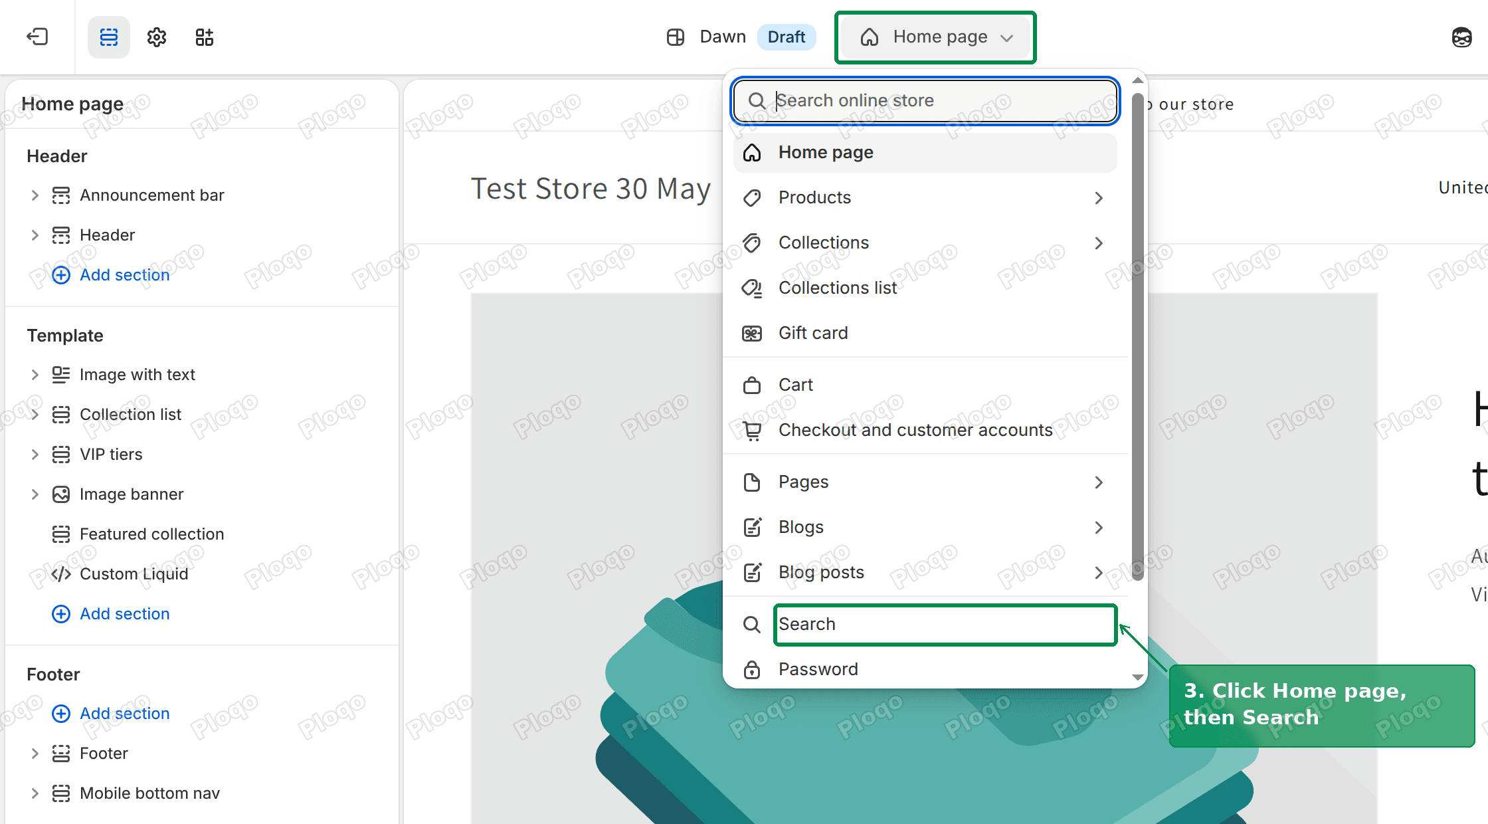
Task: Add section under Template group
Action: point(111,614)
